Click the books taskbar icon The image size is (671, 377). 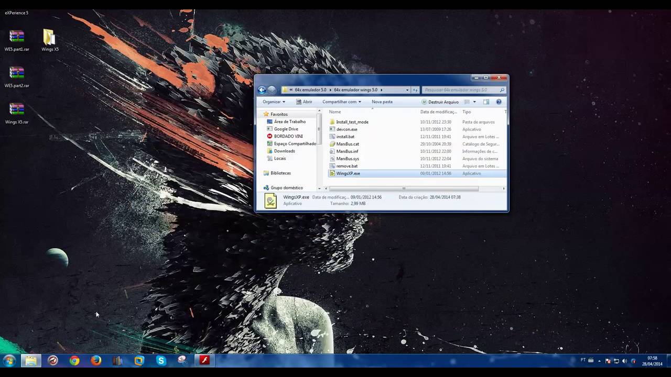117,361
